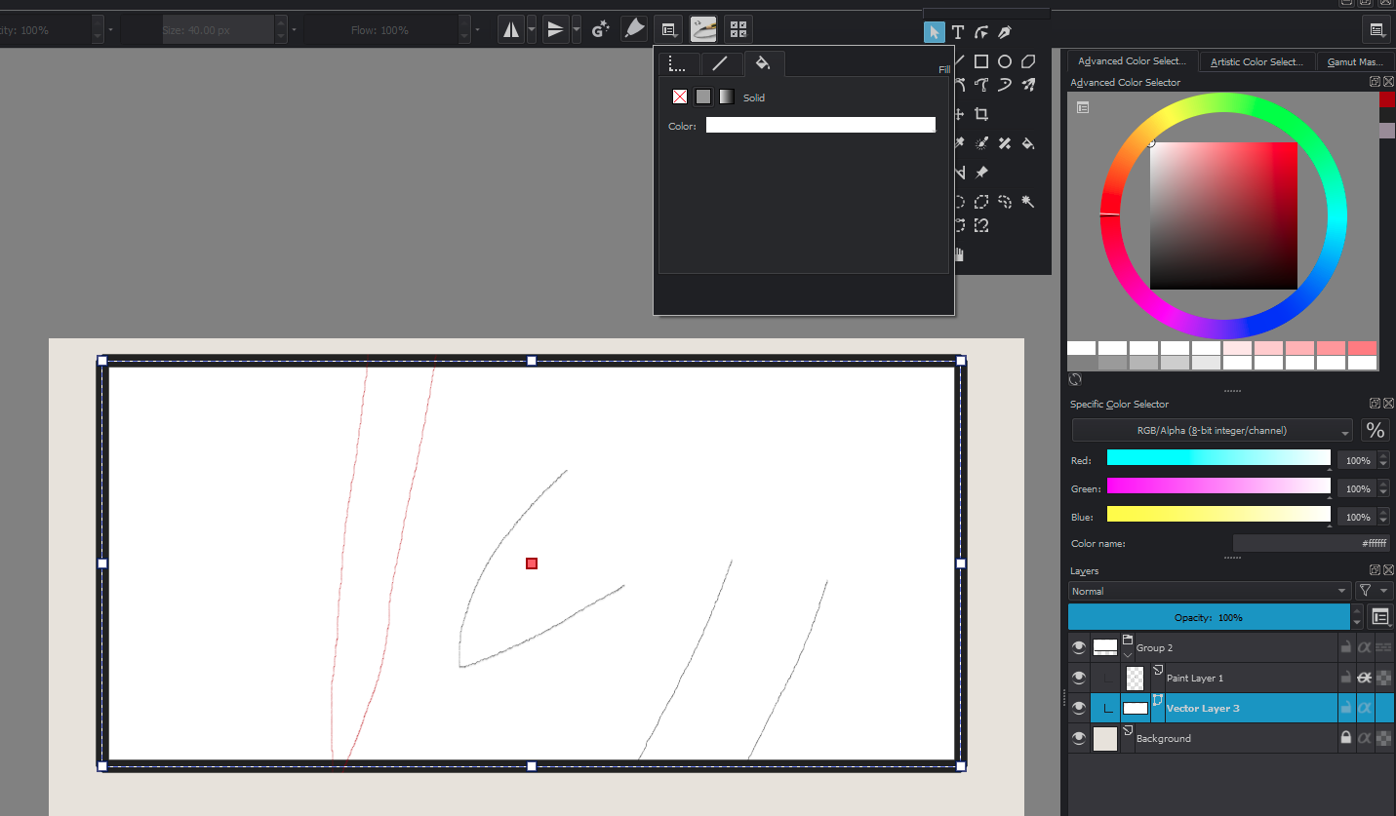
Task: Select the Edit Shapes tool
Action: coord(981,32)
